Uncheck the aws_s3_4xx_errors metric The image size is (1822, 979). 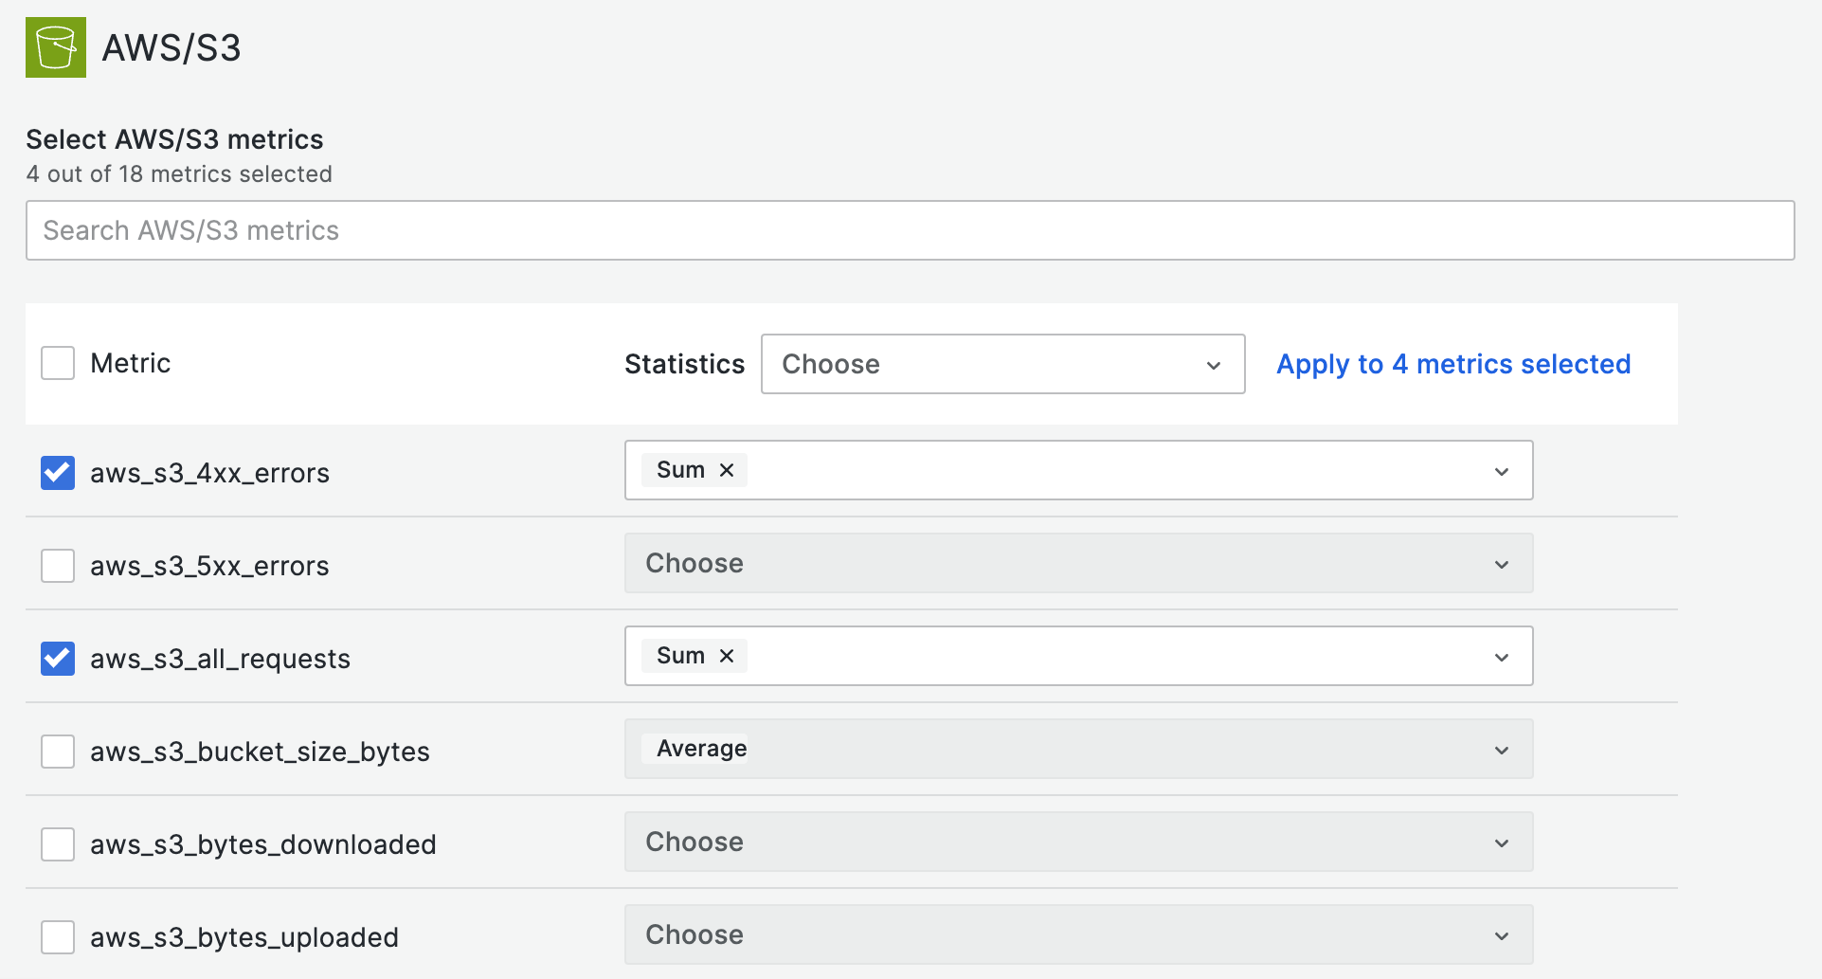pos(57,473)
